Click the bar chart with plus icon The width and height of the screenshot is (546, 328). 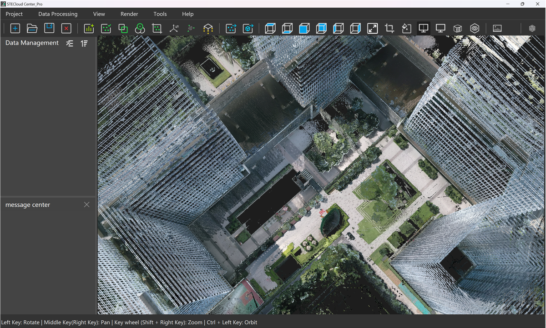tap(89, 29)
